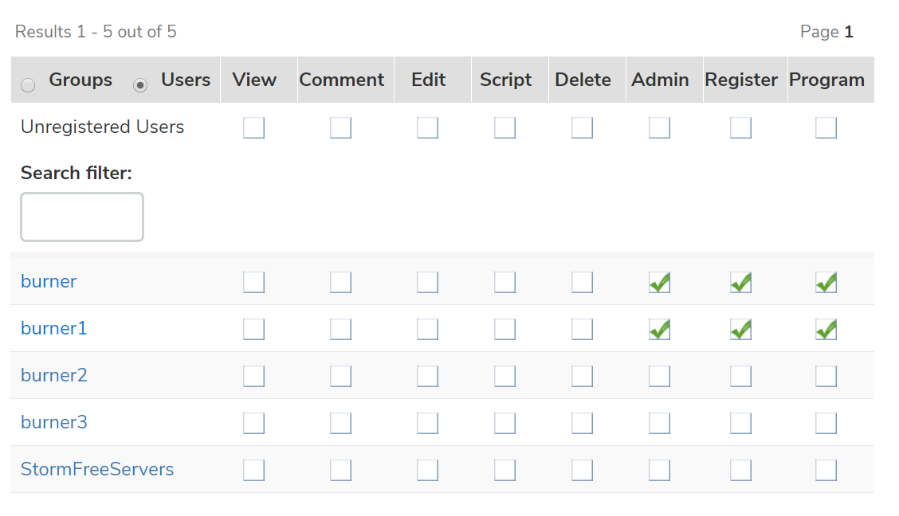The height and width of the screenshot is (516, 899).
Task: Enable Admin right for burner2
Action: coord(659,376)
